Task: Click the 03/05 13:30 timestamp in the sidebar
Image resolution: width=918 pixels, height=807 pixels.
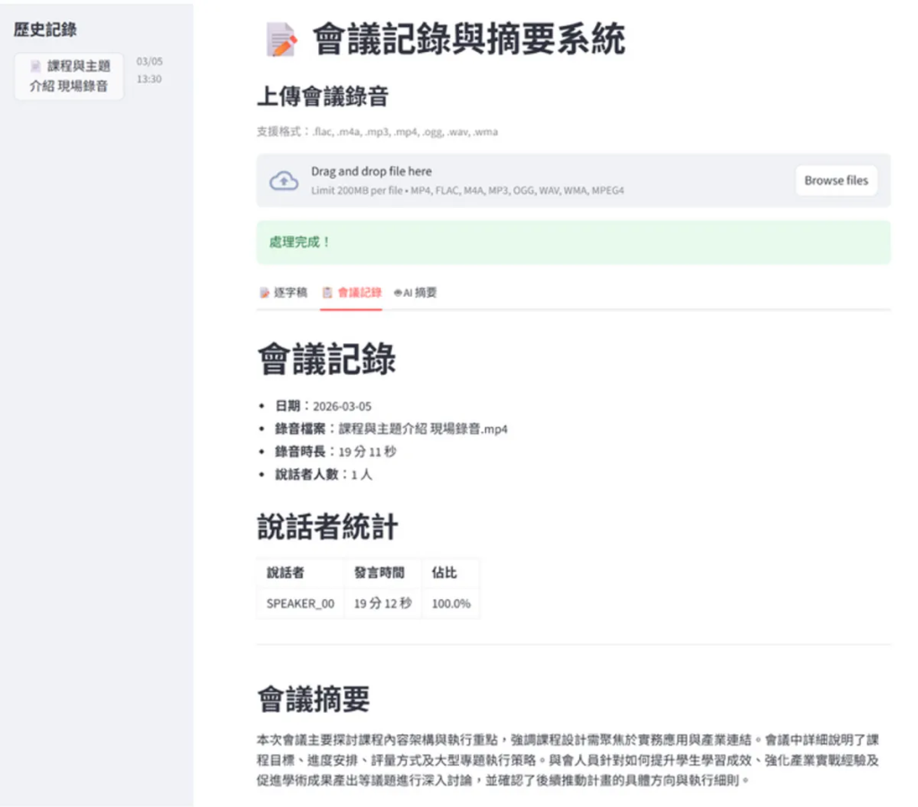Action: click(x=149, y=70)
